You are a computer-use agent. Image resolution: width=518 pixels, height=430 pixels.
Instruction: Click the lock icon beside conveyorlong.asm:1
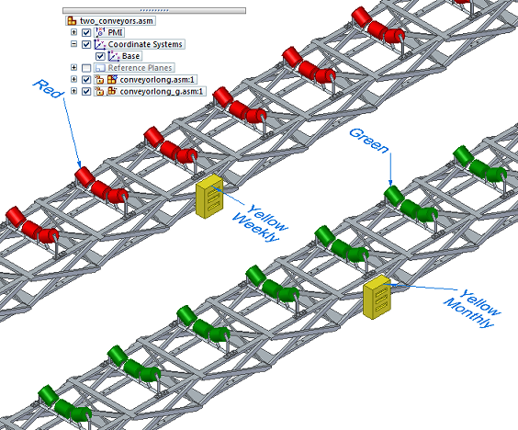(x=99, y=80)
